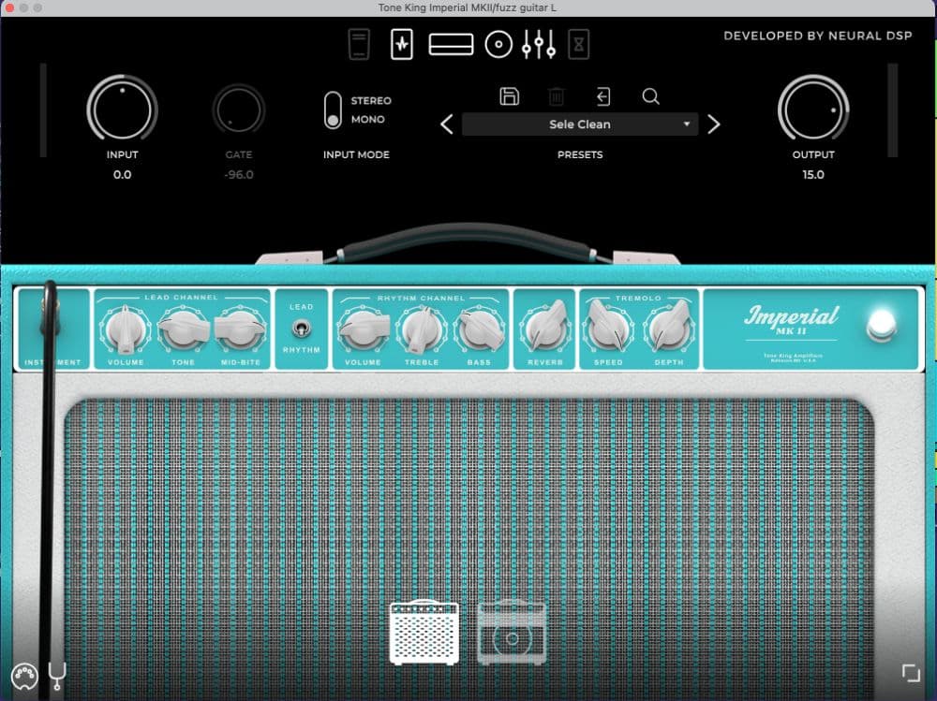937x701 pixels.
Task: Go to the previous preset
Action: click(x=446, y=124)
